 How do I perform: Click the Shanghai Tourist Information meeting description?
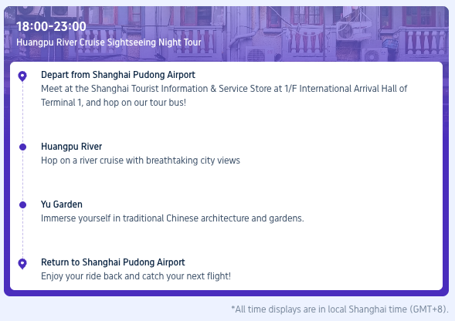pyautogui.click(x=224, y=96)
